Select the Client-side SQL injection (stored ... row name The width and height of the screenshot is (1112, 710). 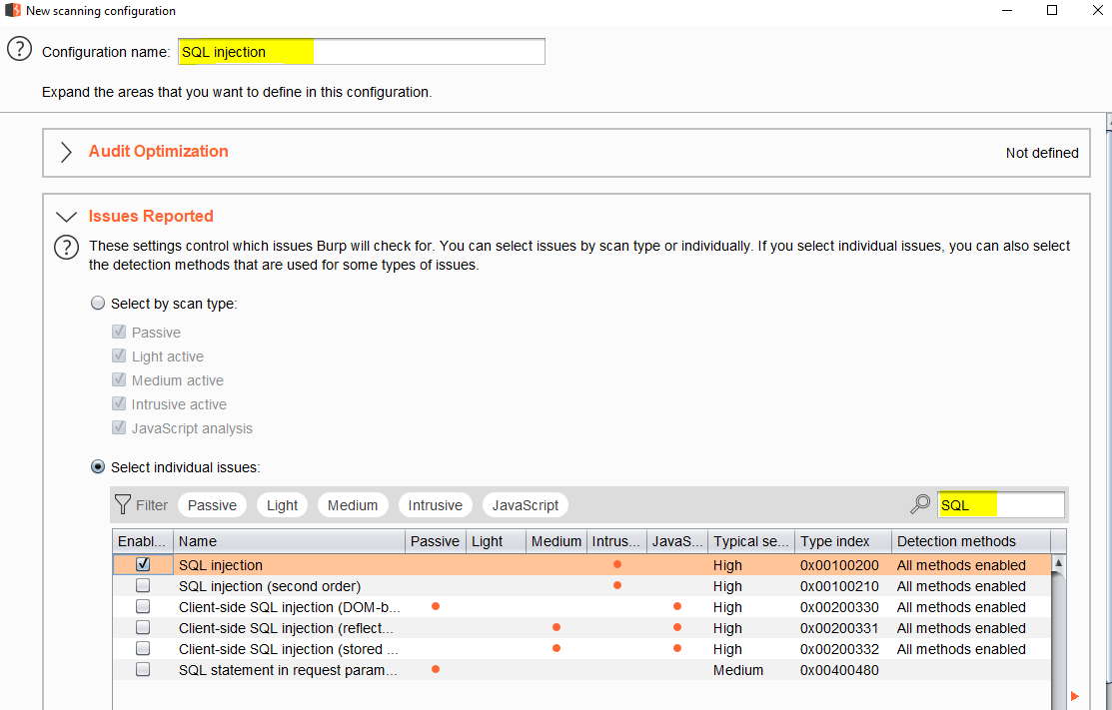coord(288,649)
